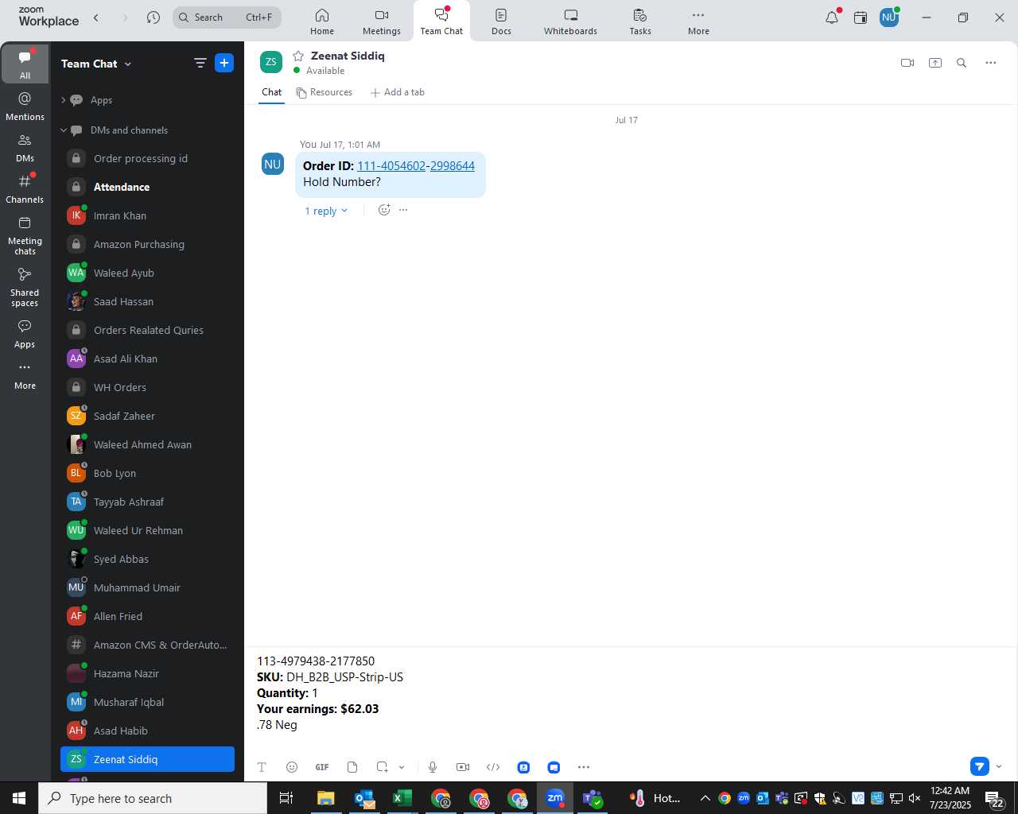The height and width of the screenshot is (814, 1018).
Task: Open emoji picker in the composer
Action: click(x=292, y=767)
